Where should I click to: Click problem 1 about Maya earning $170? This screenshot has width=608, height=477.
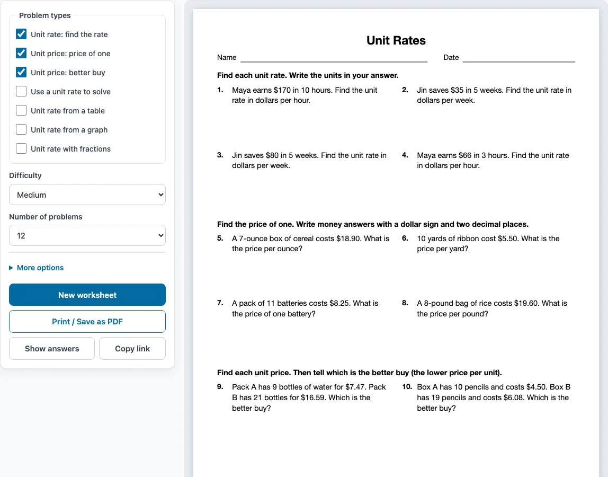(x=305, y=95)
